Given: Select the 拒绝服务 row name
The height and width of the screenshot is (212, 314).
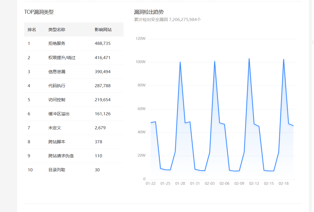Looking at the screenshot, I should [57, 43].
